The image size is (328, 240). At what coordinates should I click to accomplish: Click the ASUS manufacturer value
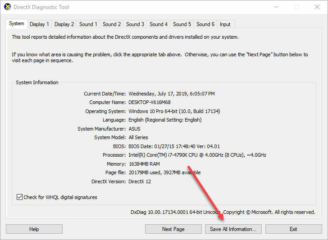coord(134,129)
